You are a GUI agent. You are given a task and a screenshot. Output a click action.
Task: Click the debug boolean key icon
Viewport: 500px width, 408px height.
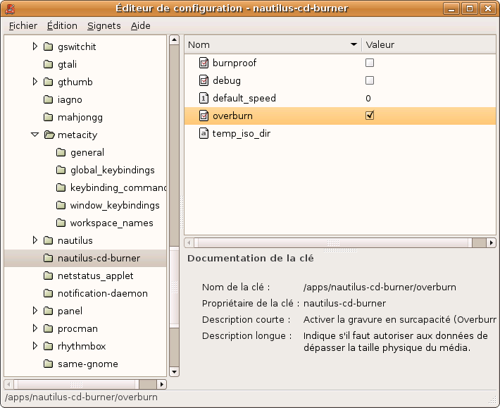[204, 80]
